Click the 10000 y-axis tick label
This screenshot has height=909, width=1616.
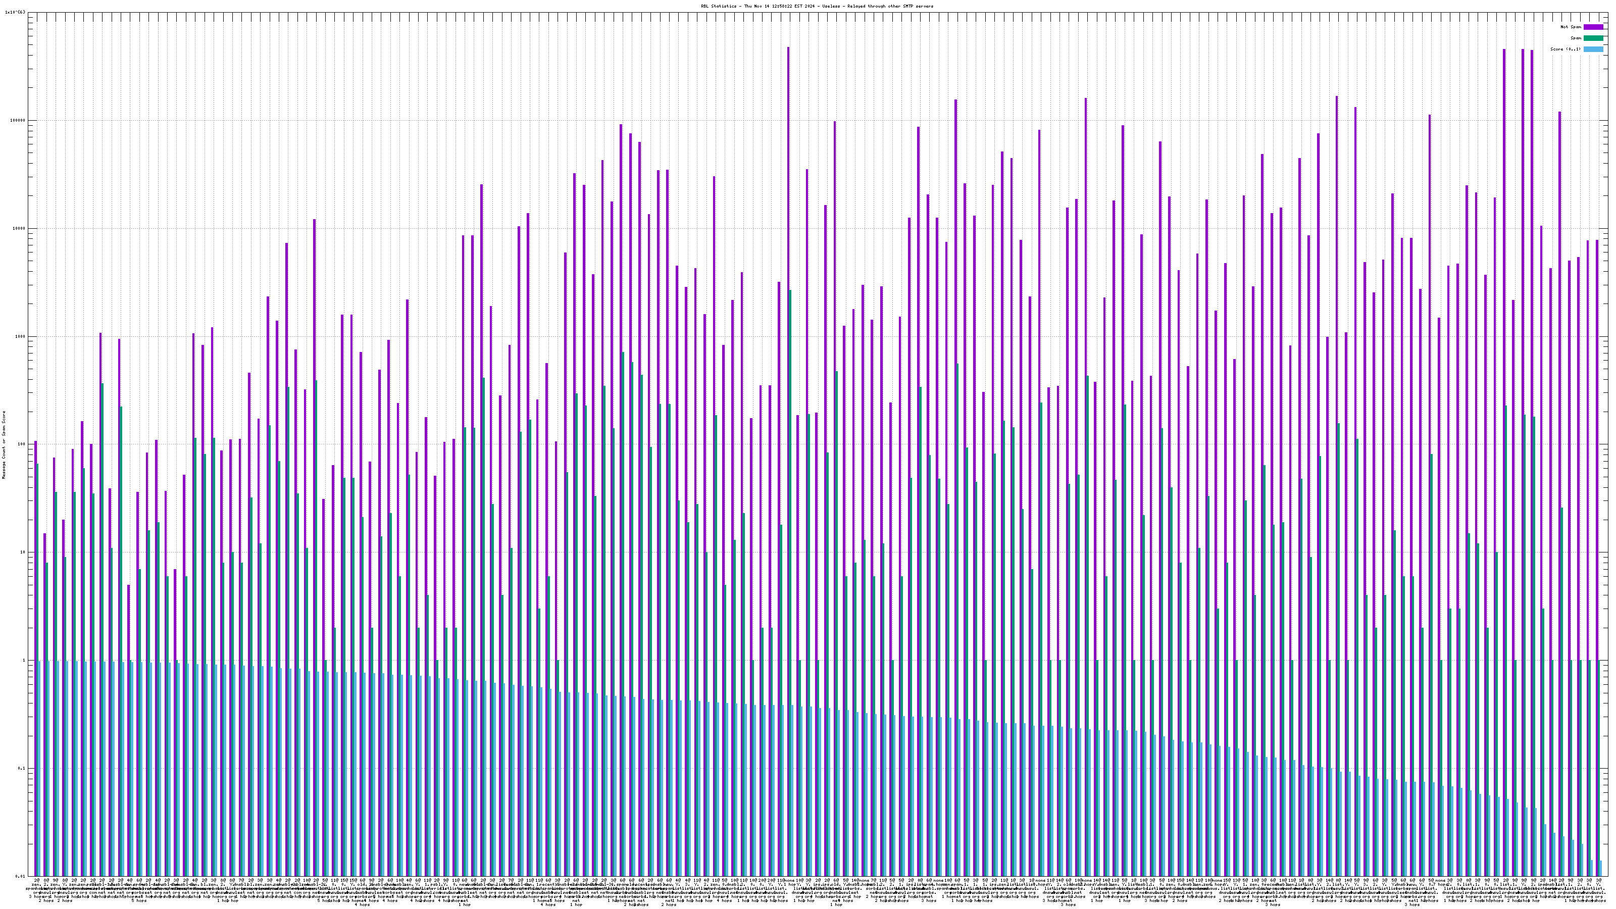coord(20,228)
